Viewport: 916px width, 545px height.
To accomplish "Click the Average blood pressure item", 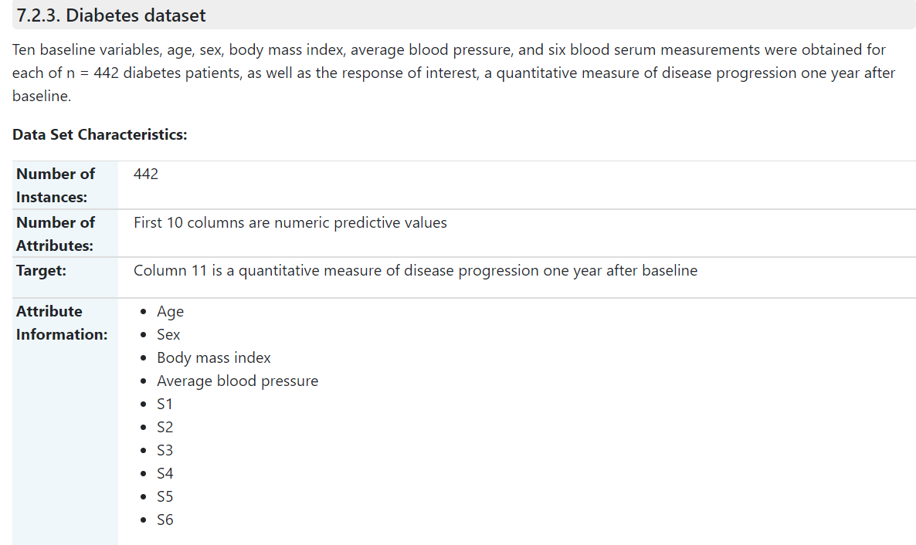I will (237, 381).
